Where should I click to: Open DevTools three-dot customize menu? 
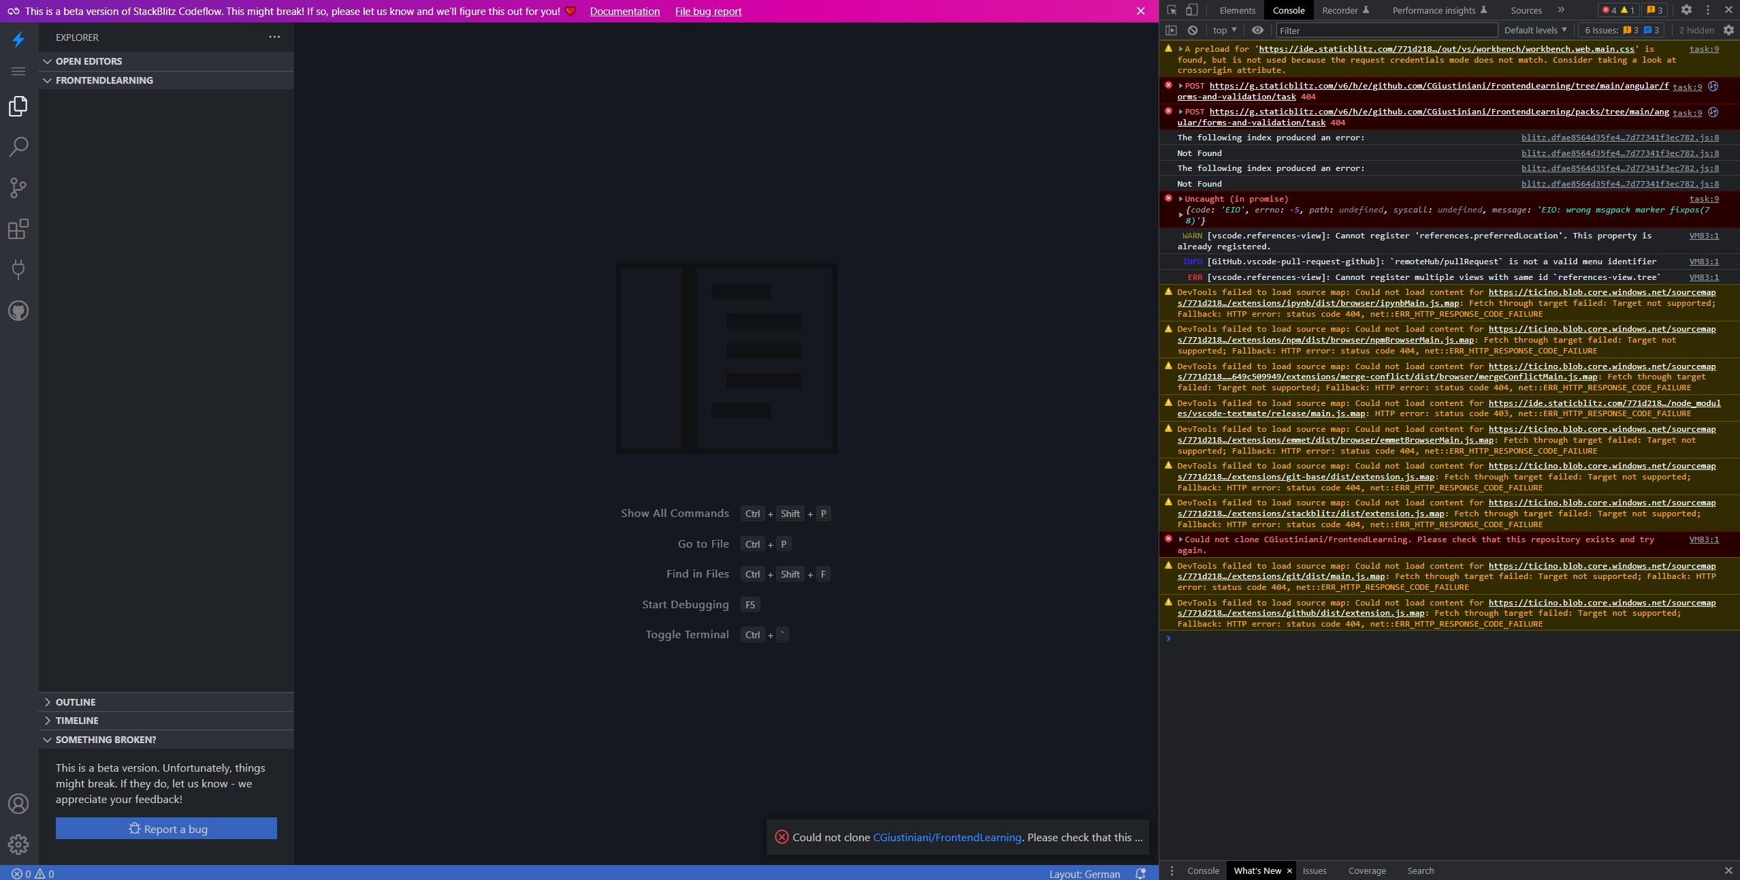tap(1708, 10)
